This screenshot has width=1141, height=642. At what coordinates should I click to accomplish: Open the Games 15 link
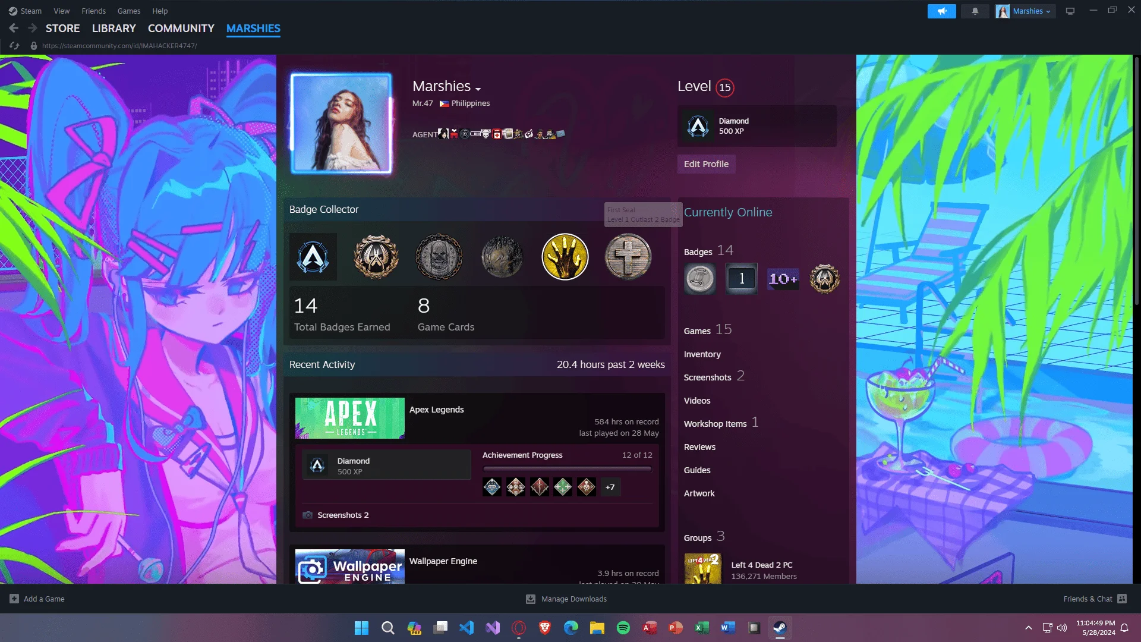coord(707,330)
